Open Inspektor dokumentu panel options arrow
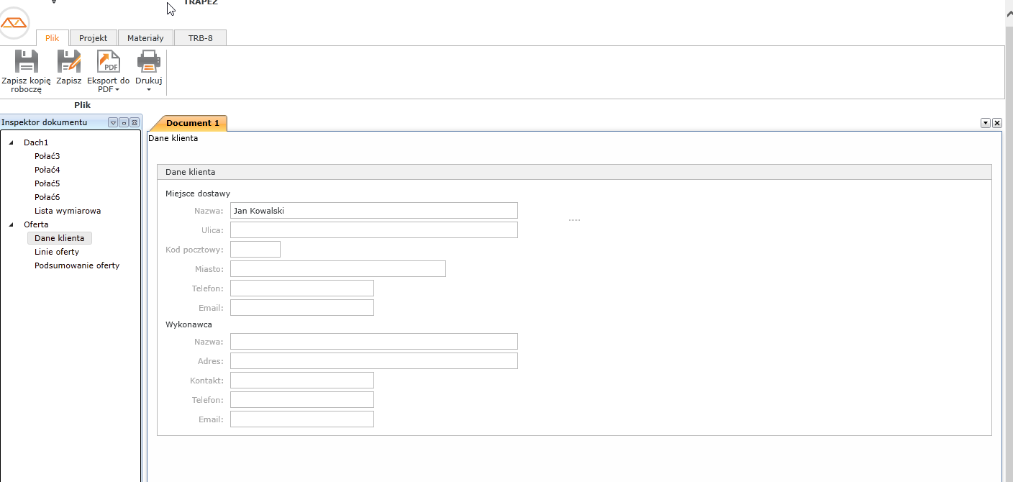 (x=113, y=123)
